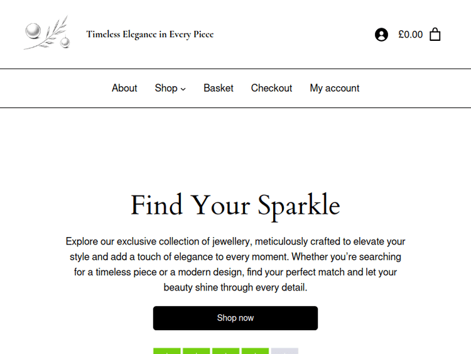Image resolution: width=471 pixels, height=354 pixels.
Task: Navigate to My account
Action: (334, 88)
